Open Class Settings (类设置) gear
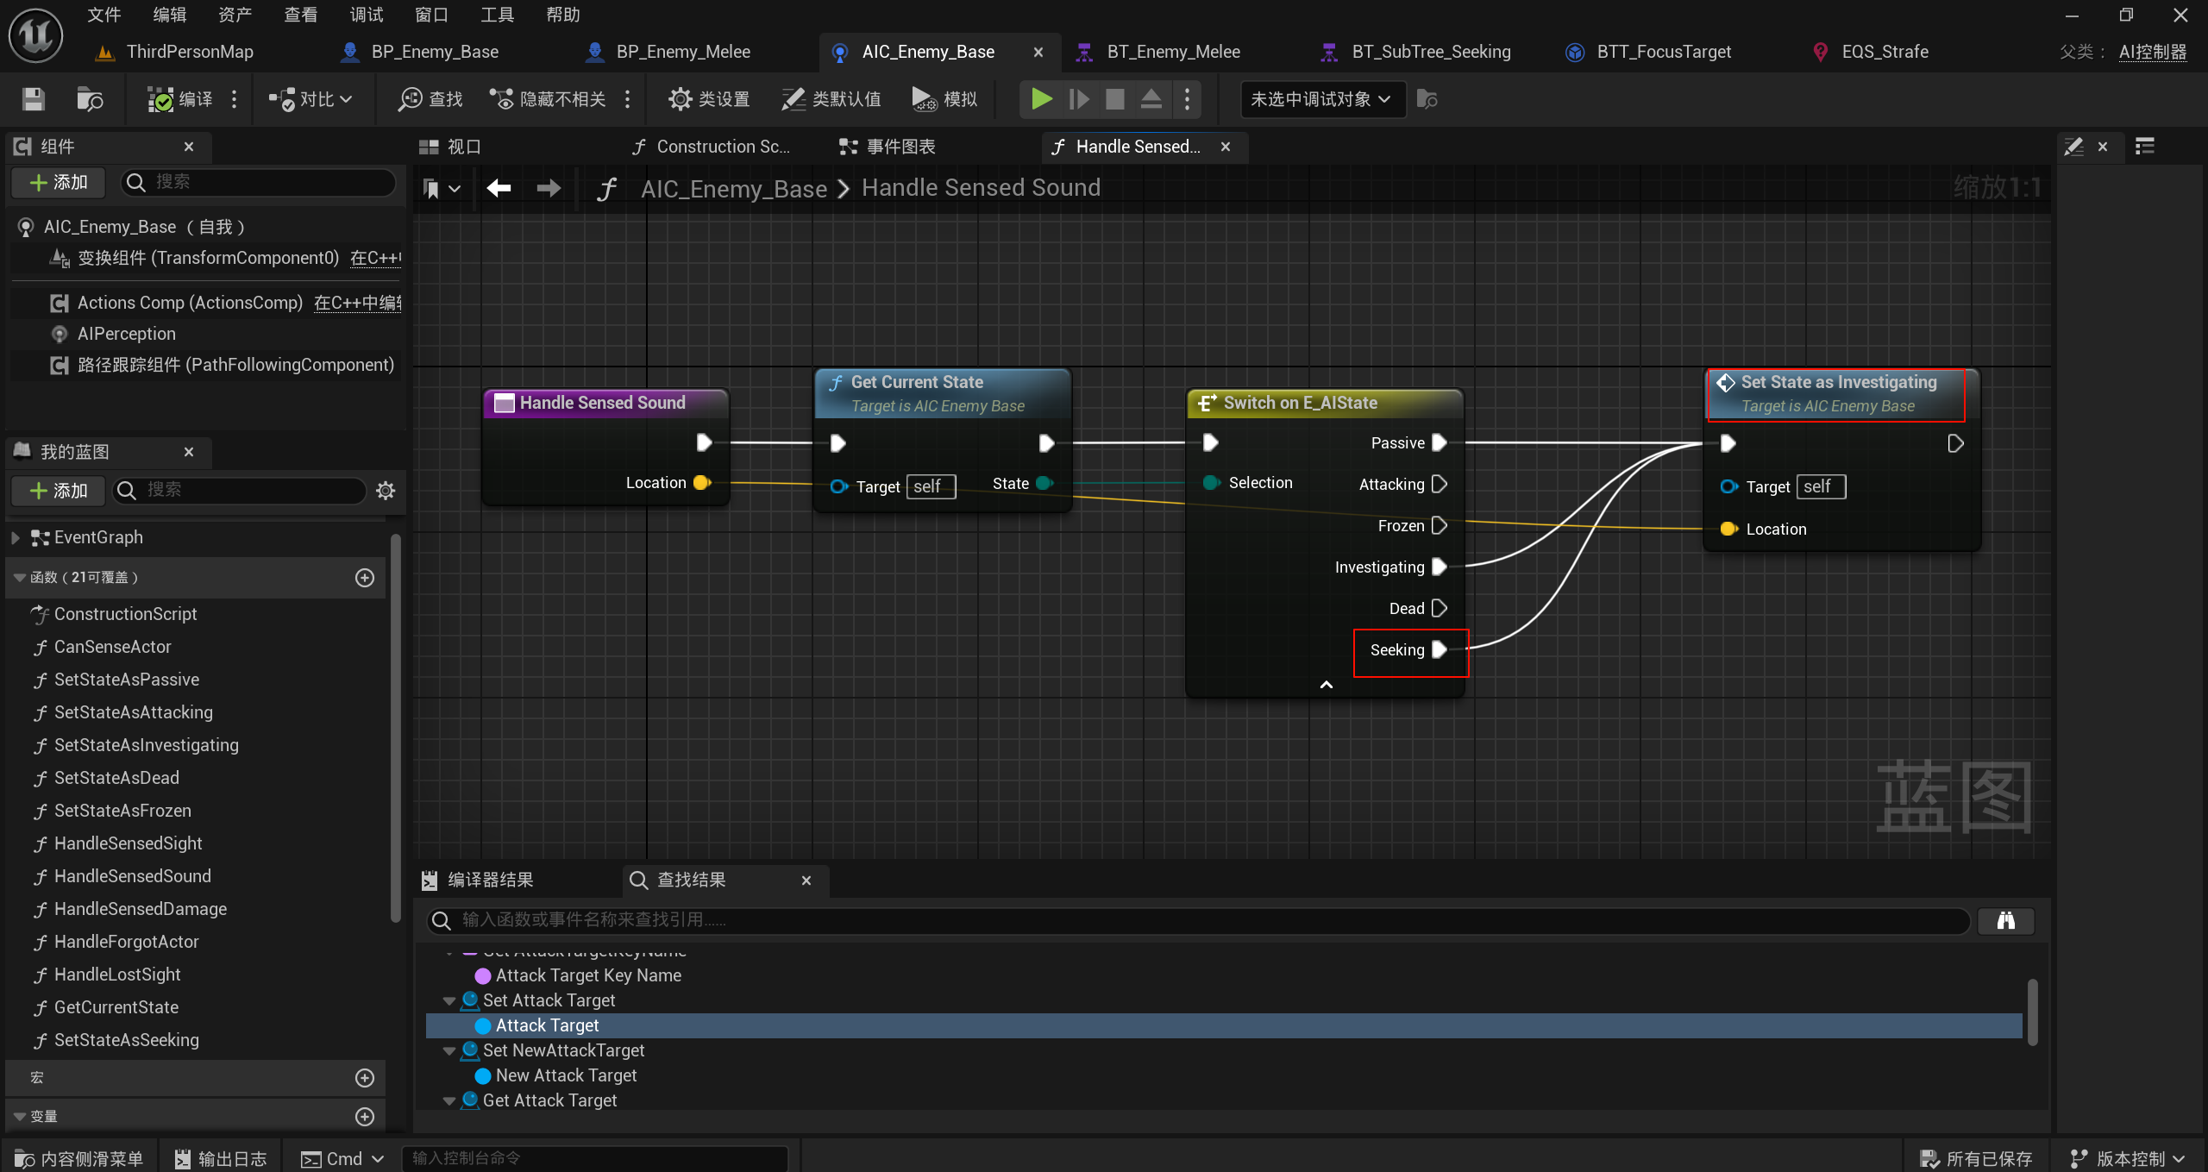Image resolution: width=2208 pixels, height=1172 pixels. tap(709, 99)
